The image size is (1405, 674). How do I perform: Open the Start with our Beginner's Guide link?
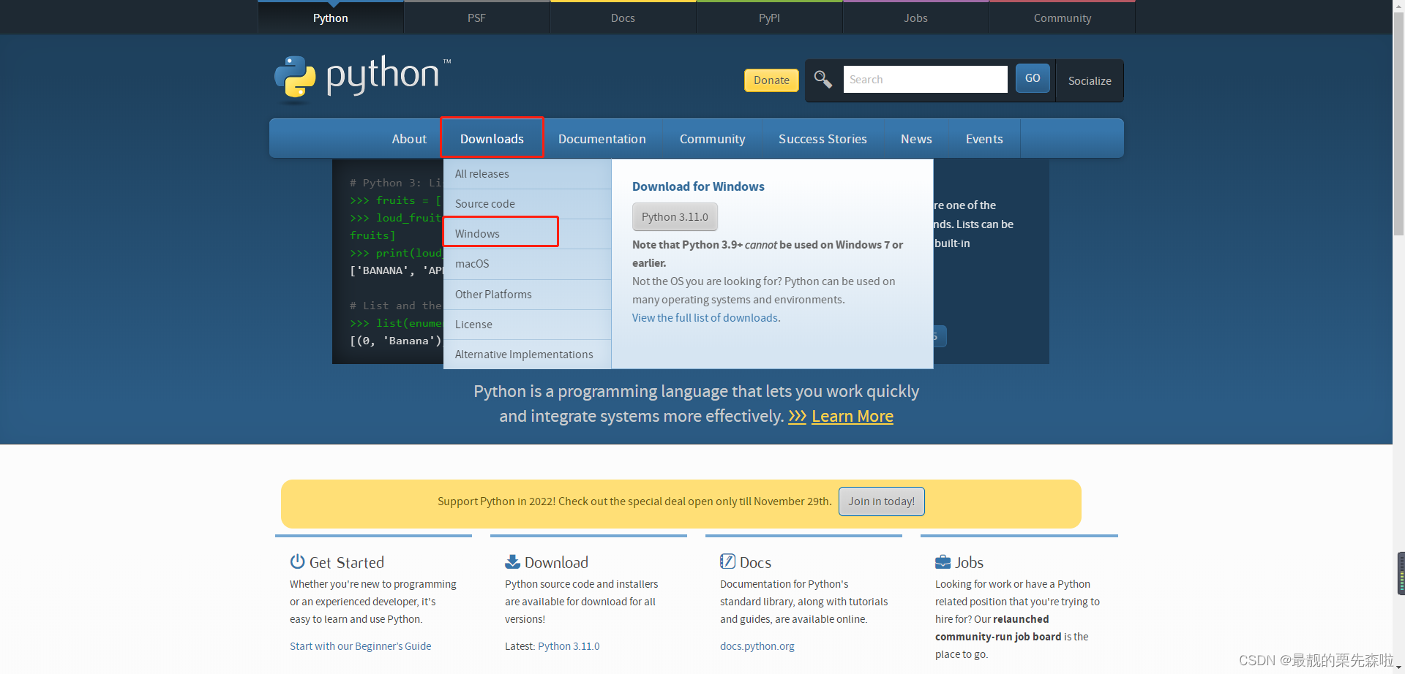tap(361, 646)
